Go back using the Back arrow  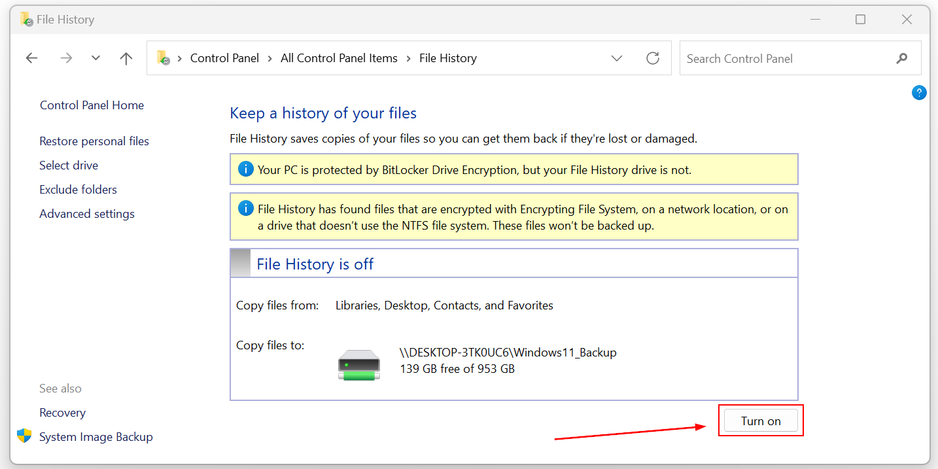point(31,58)
